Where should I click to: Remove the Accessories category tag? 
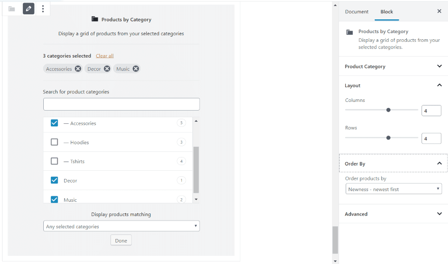coord(78,69)
